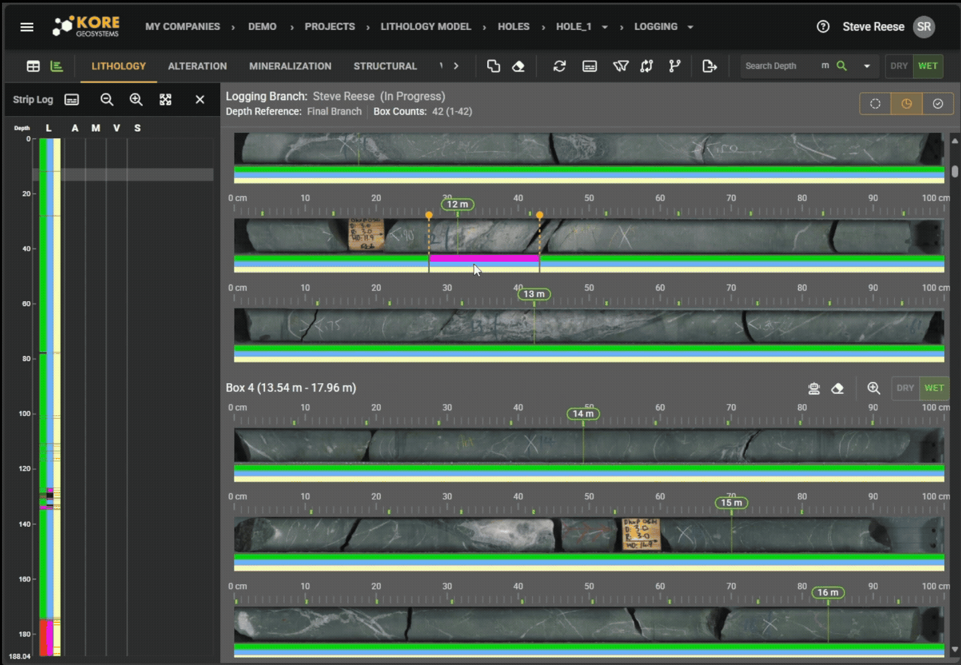Open the STRUCTURAL tab

coord(385,66)
